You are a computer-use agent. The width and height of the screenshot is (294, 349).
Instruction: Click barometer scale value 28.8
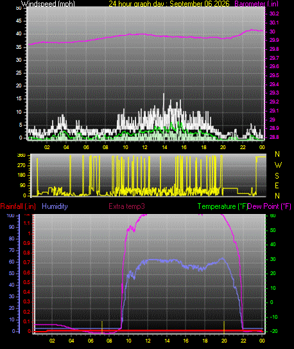[274, 137]
